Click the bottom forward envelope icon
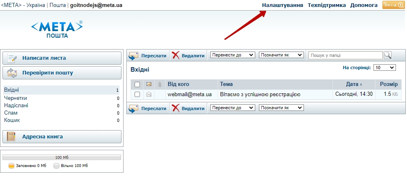This screenshot has height=176, width=407. point(133,108)
